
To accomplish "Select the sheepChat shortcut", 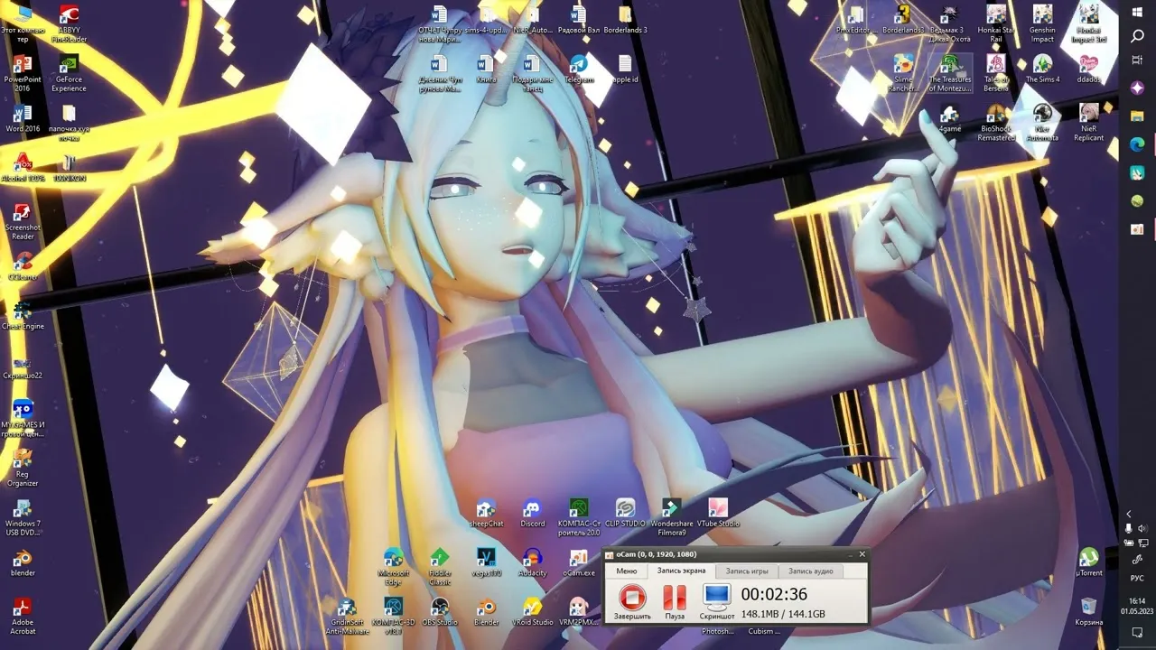I will (x=486, y=514).
